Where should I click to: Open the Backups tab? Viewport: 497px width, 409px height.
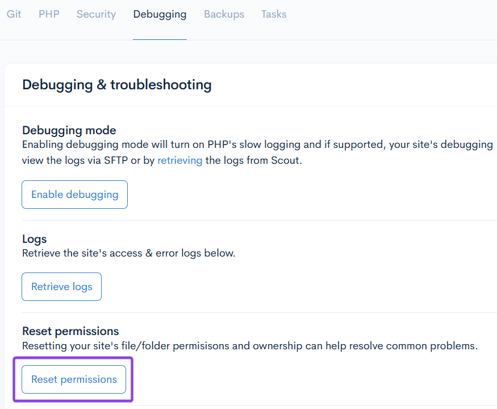(x=224, y=15)
